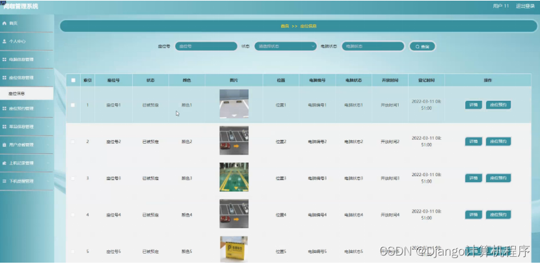
Task: Focus the 座位号 search input field
Action: 206,46
